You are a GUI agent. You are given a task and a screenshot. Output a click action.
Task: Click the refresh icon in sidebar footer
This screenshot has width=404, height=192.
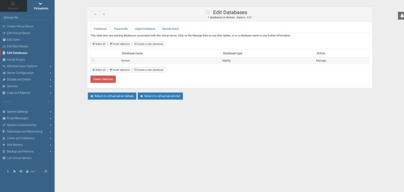point(46,171)
